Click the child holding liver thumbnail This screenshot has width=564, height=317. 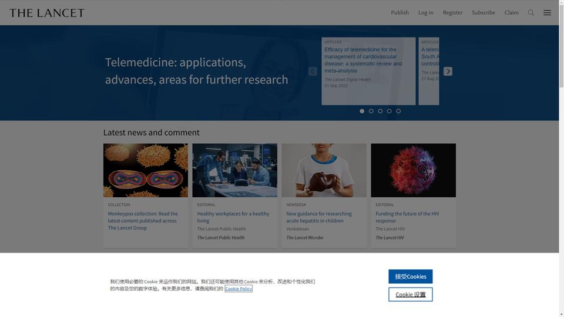(x=324, y=170)
